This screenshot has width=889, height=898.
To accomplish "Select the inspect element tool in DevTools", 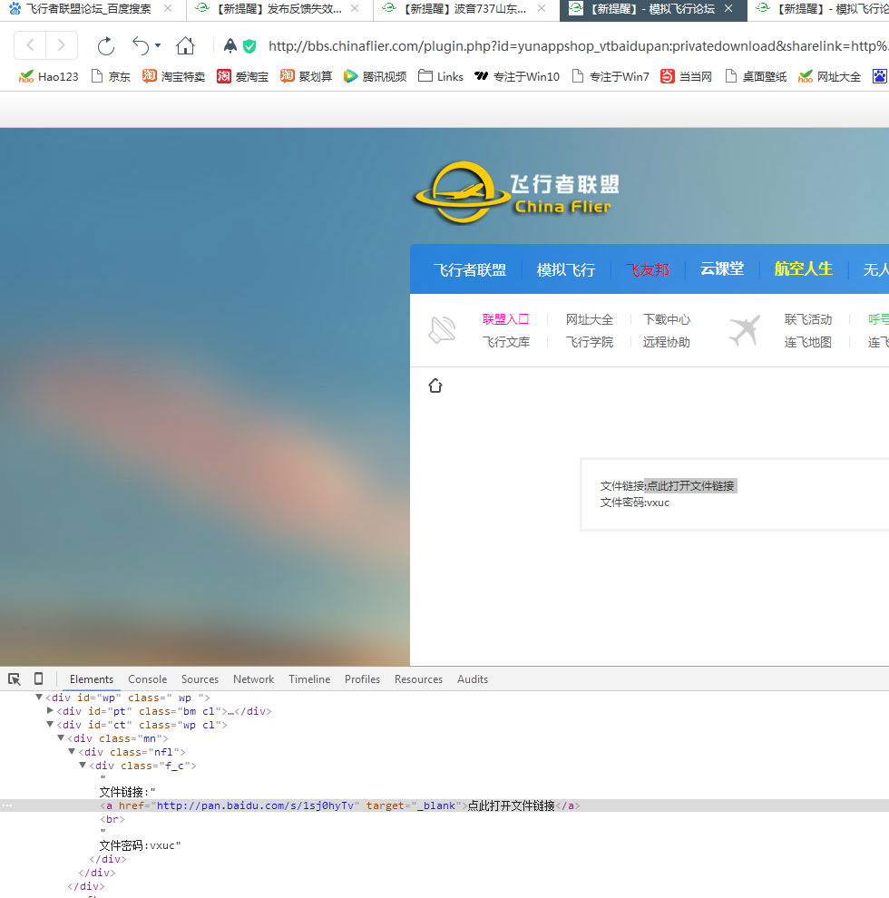I will [14, 678].
